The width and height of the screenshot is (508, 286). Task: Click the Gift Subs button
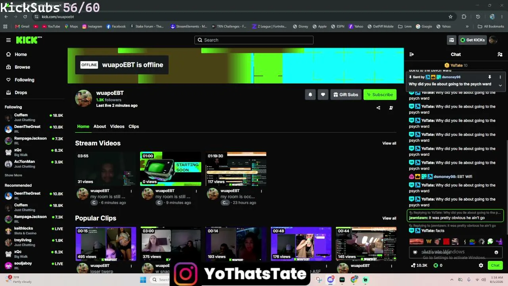click(x=346, y=95)
